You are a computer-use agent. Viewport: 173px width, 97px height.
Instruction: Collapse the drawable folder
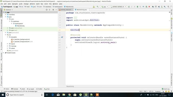click(x=8, y=37)
